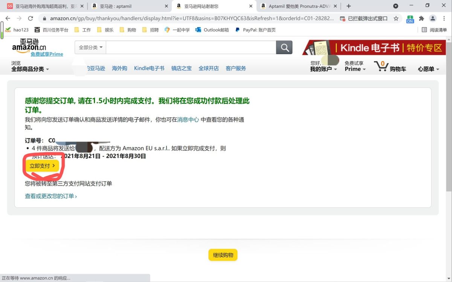Open the 娱乐 bookmark folder

[105, 30]
